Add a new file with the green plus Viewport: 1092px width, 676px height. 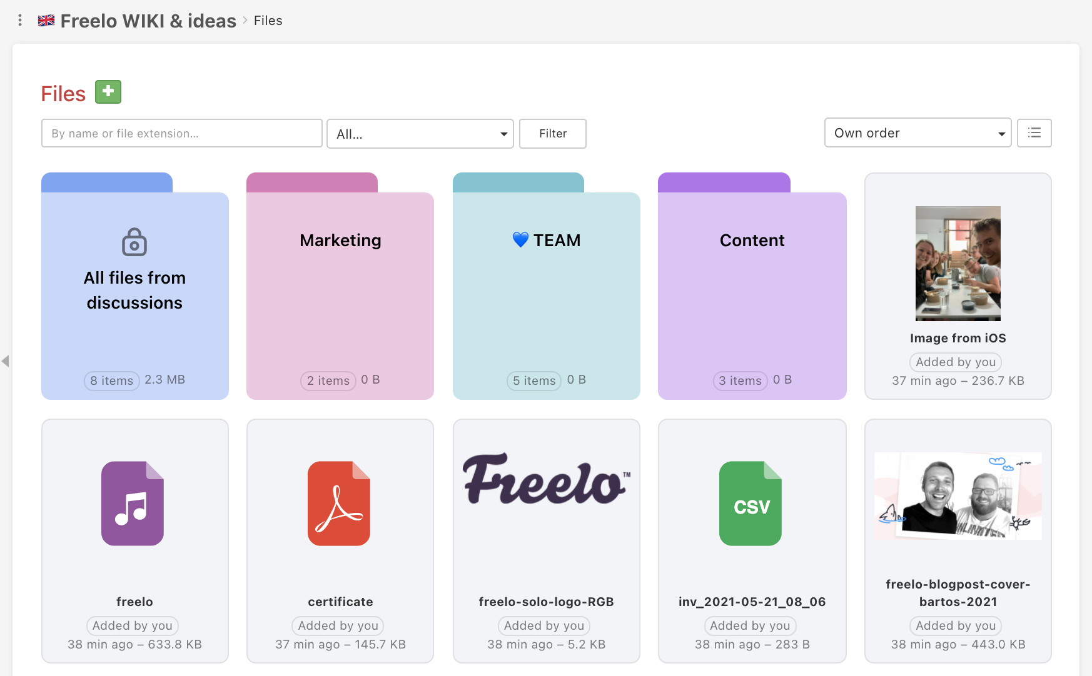(108, 92)
